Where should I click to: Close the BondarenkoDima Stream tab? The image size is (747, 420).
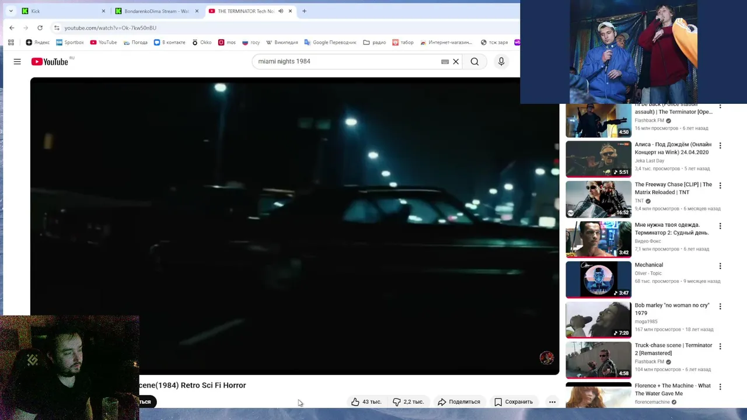(197, 11)
